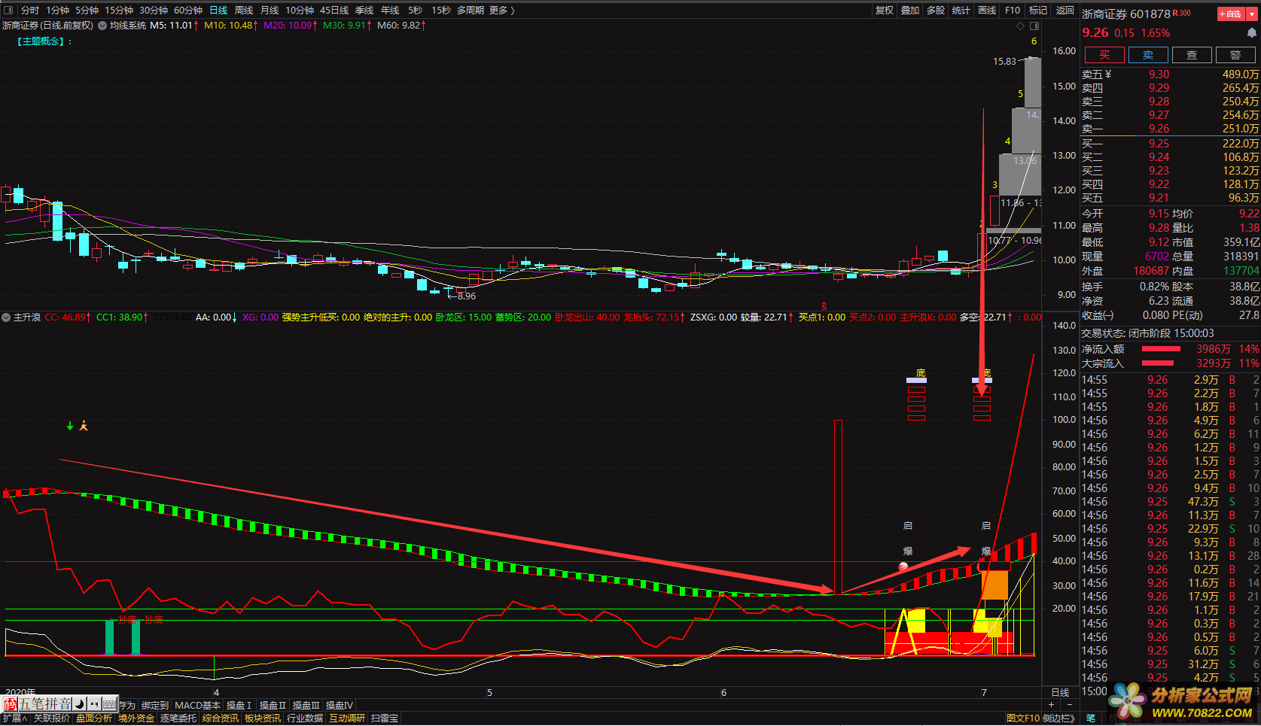Toggle the IME punctuation icon
1261x726 pixels.
pos(94,704)
